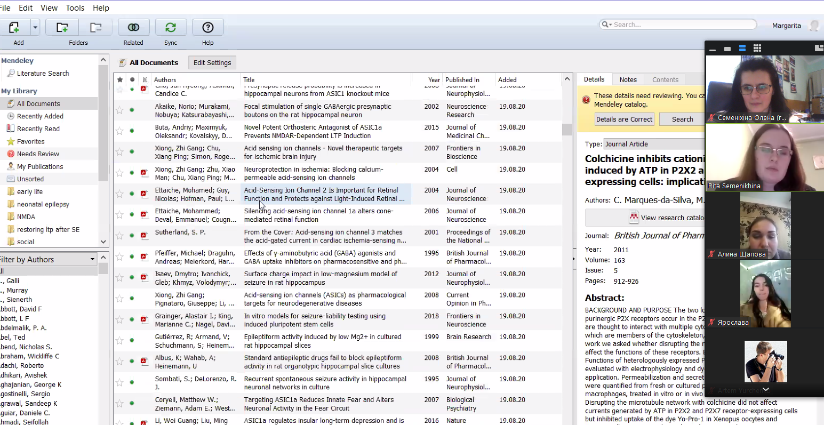
Task: Sort documents by the Year column header
Action: tap(434, 80)
